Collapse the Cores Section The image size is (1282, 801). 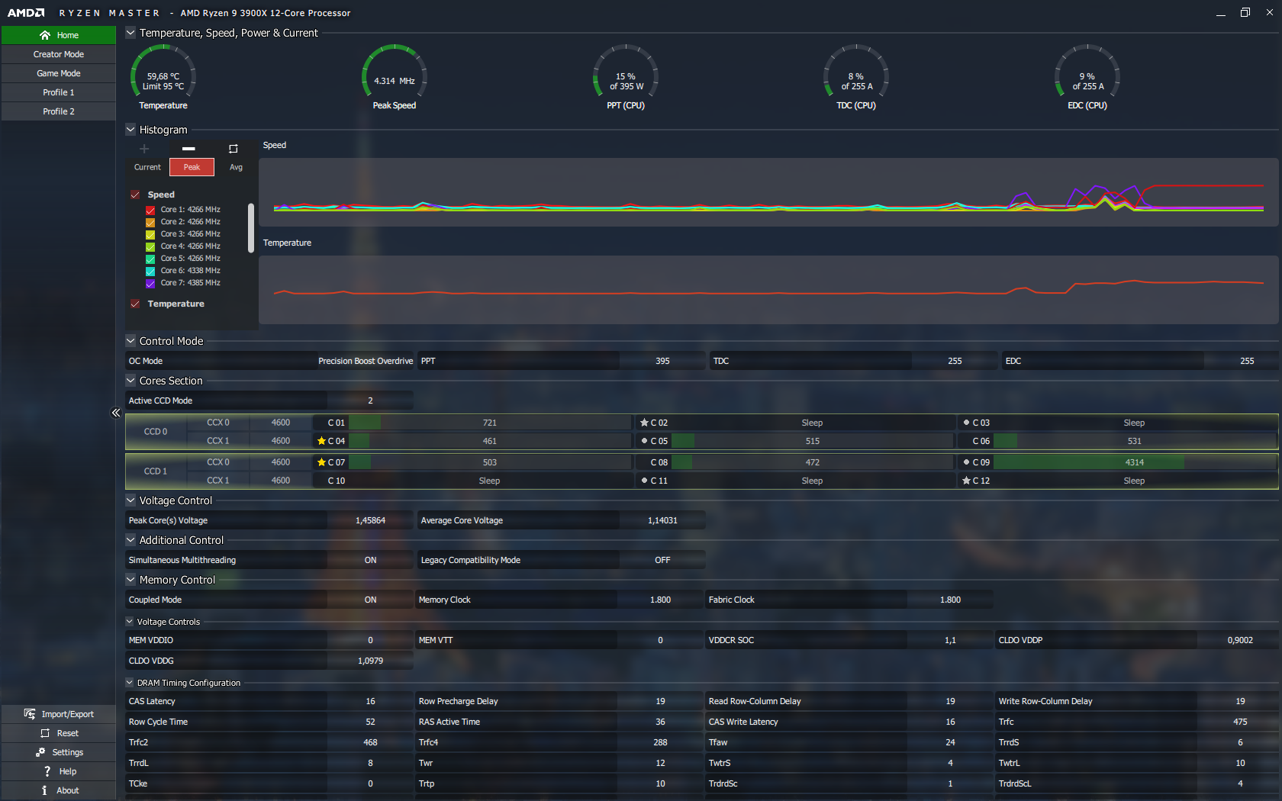[130, 381]
